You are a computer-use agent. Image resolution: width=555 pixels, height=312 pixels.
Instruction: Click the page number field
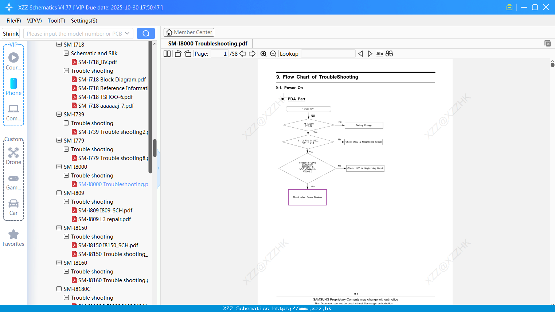220,53
